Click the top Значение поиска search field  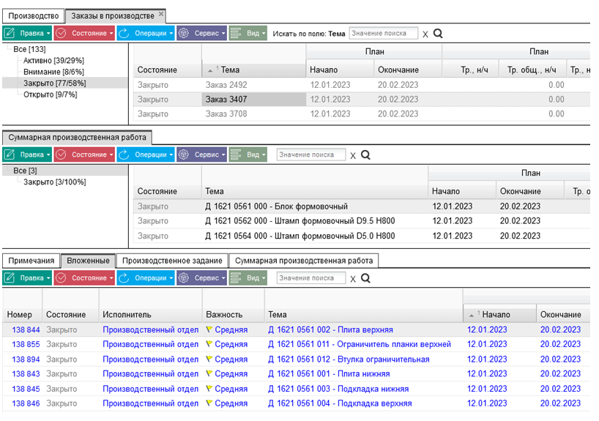[x=384, y=34]
